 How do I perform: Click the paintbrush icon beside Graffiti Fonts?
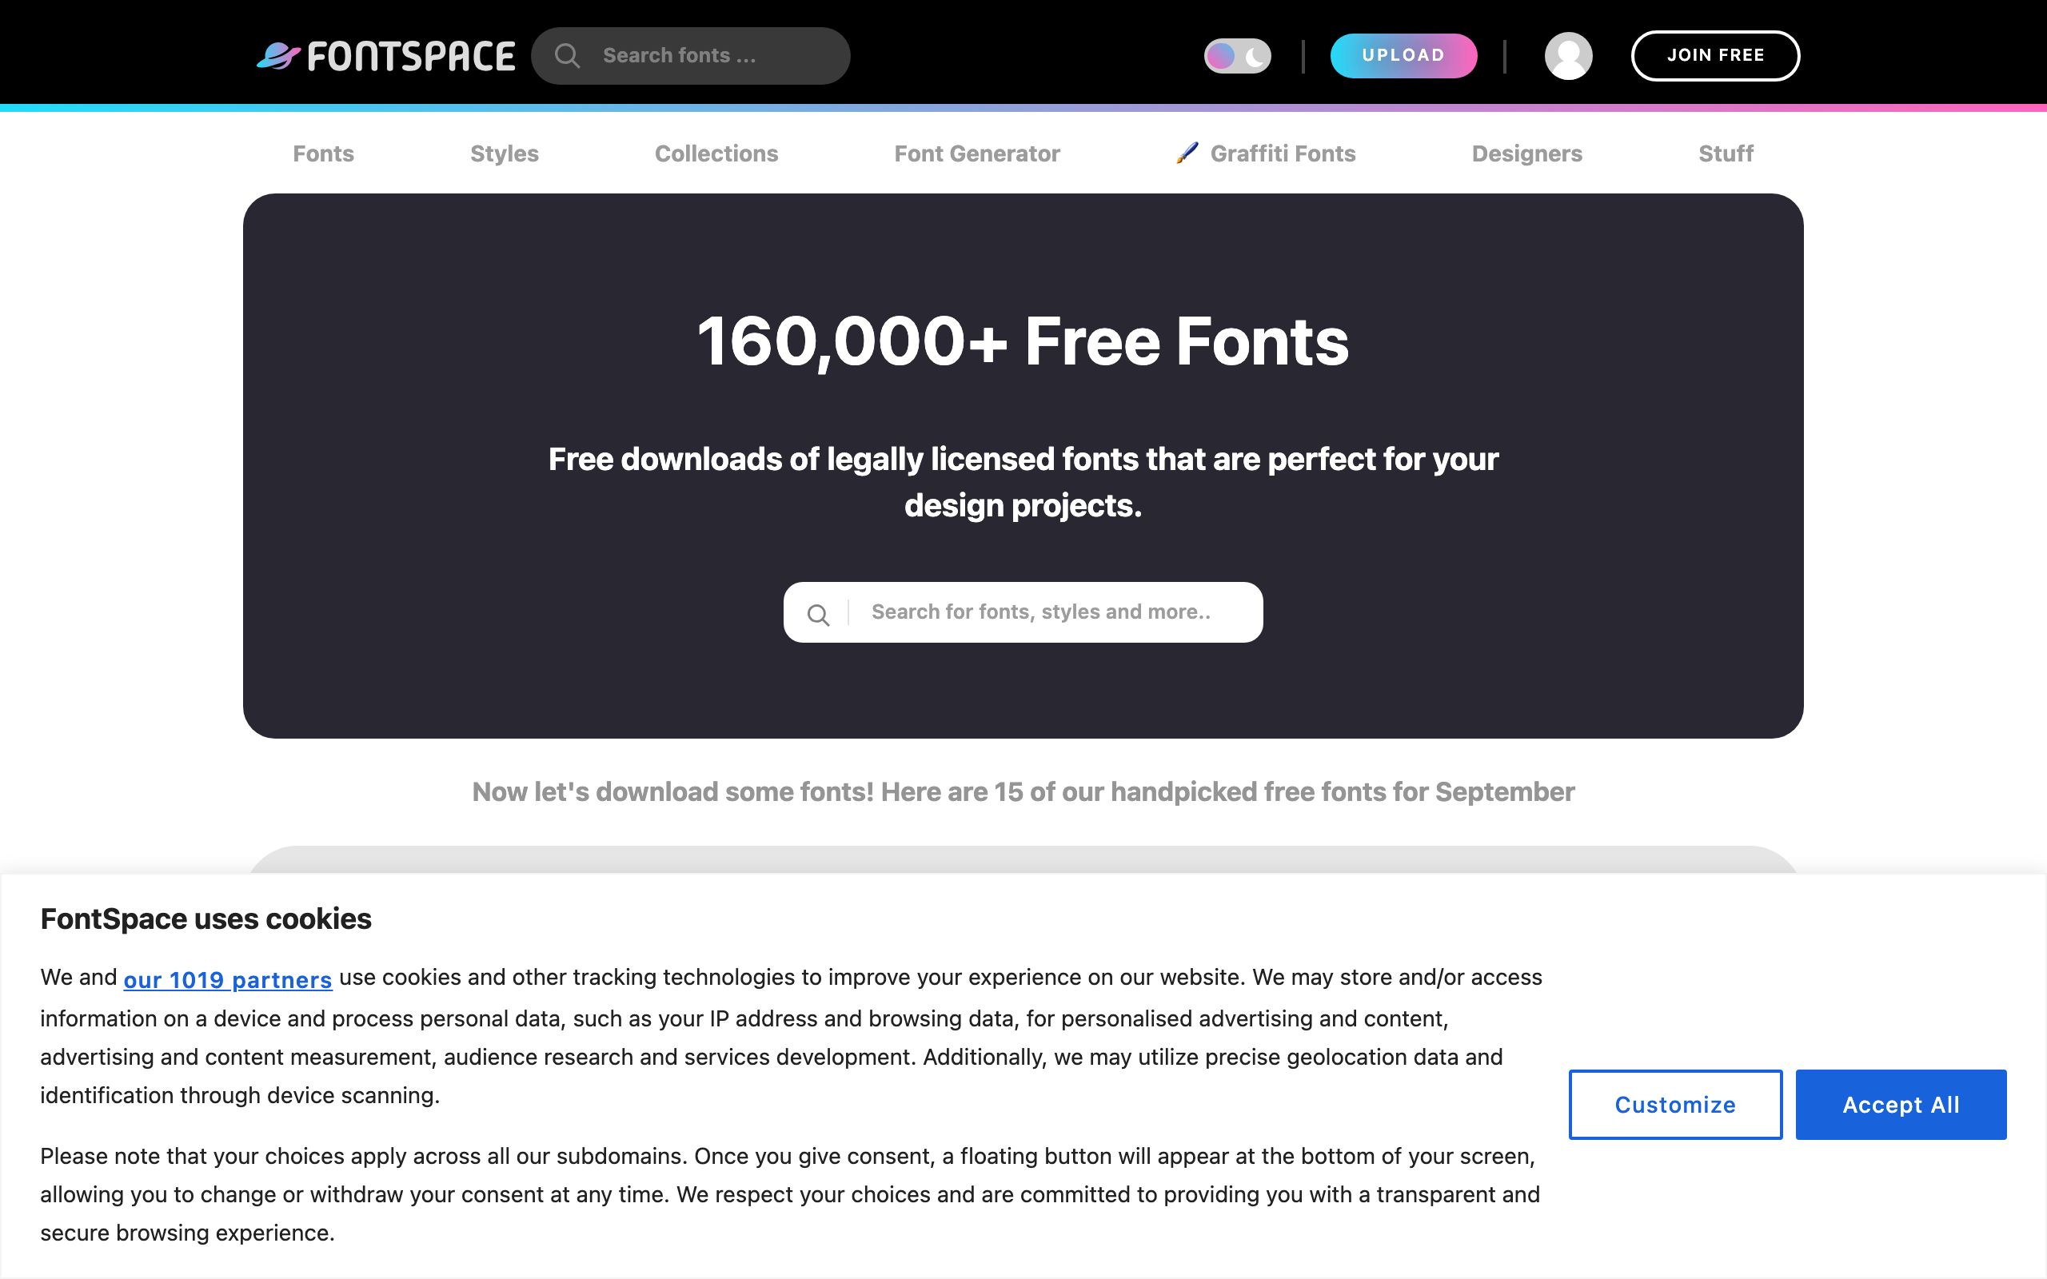tap(1187, 152)
